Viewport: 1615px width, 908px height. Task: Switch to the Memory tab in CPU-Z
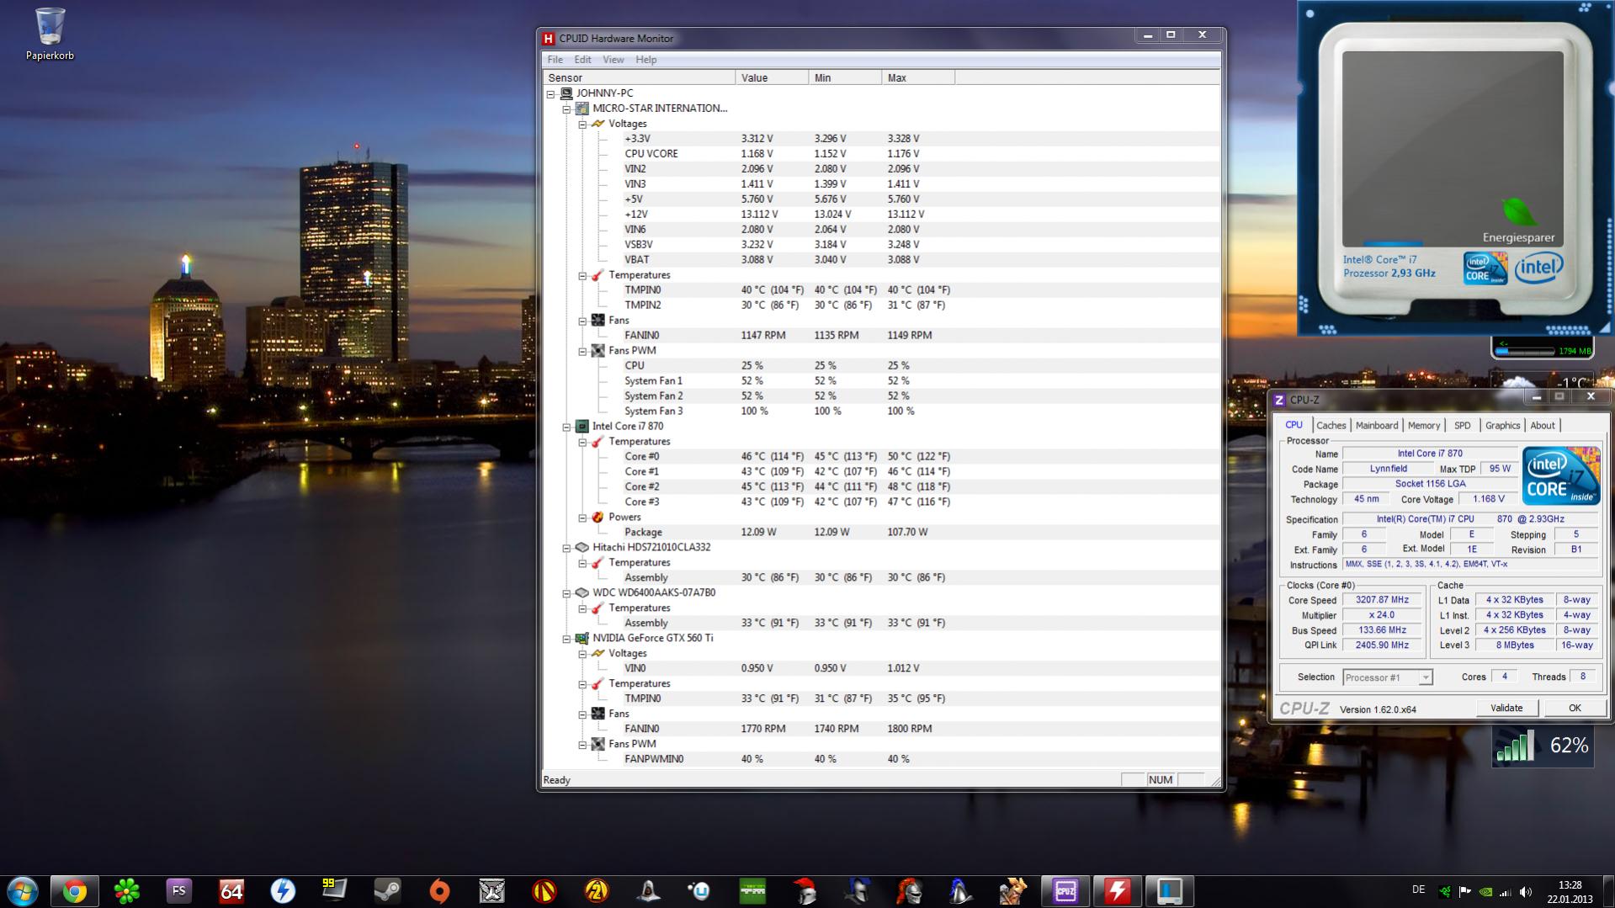1423,426
